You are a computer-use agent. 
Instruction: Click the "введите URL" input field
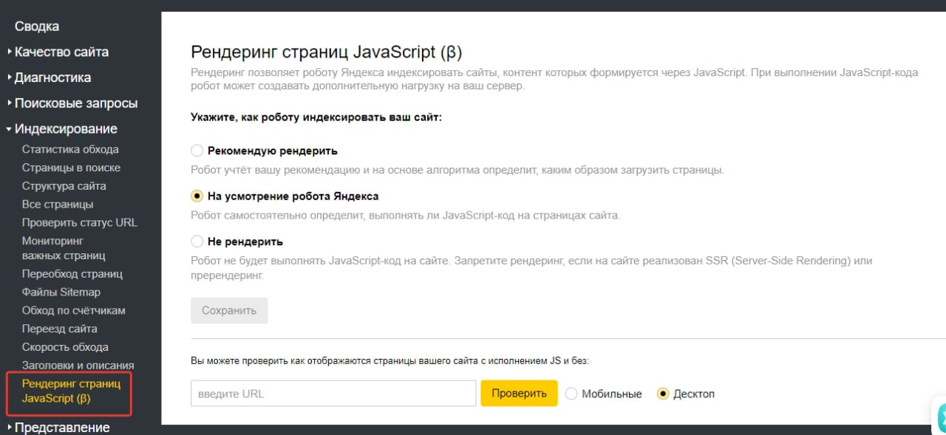coord(333,394)
